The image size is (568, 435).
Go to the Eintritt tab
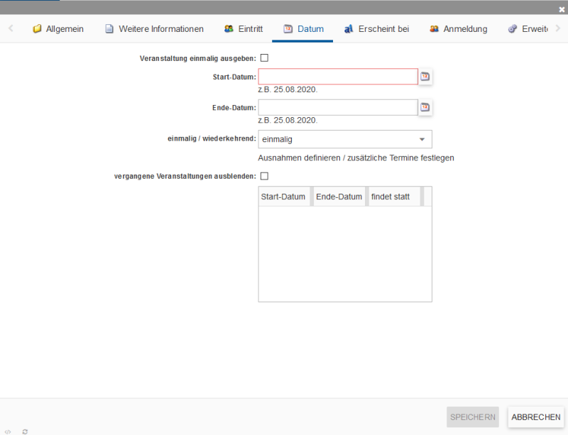point(244,29)
